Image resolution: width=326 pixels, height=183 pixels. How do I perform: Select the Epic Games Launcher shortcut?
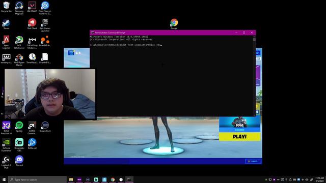click(45, 25)
